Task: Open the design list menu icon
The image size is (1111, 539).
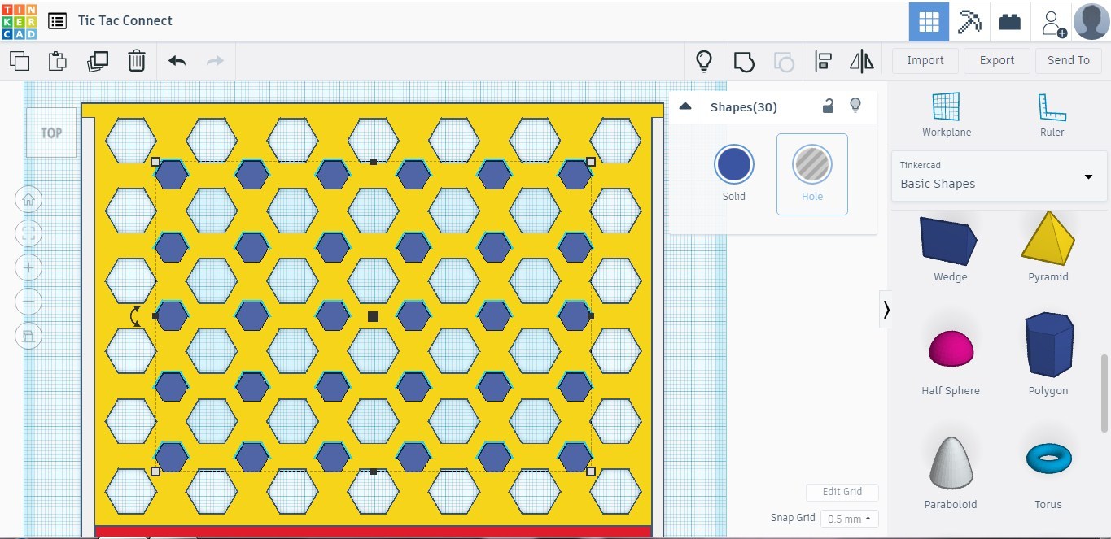Action: coord(57,21)
